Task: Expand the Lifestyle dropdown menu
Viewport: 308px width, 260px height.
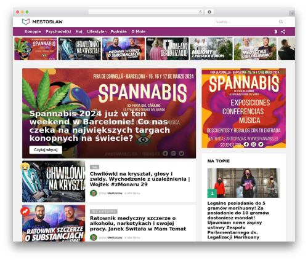Action: coord(97,31)
